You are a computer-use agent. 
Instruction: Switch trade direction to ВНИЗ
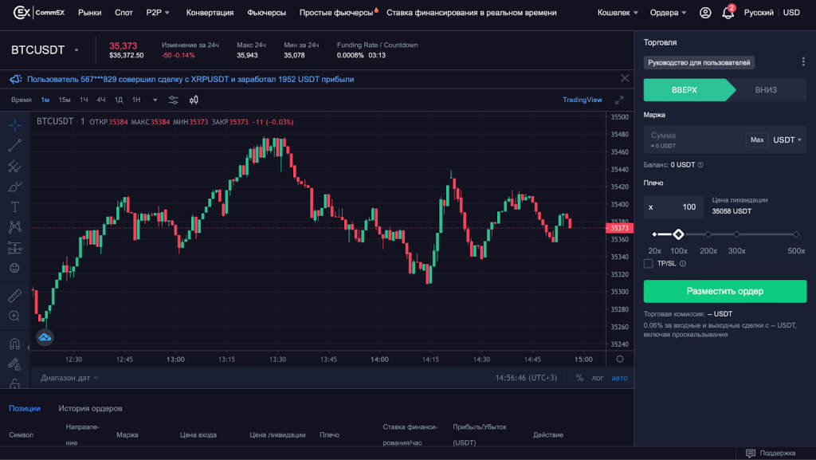coord(766,90)
